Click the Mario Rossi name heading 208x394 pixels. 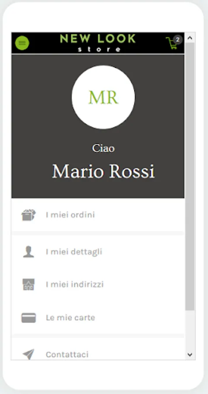(x=103, y=172)
